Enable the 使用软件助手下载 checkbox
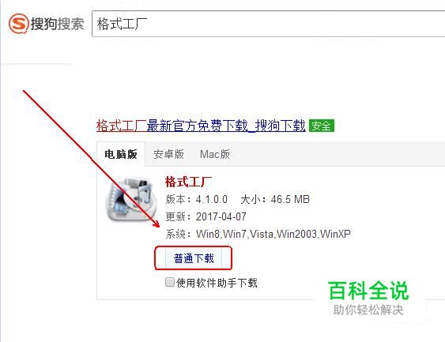 point(170,282)
